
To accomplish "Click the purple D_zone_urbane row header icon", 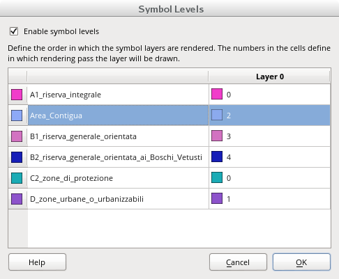I will pyautogui.click(x=17, y=199).
